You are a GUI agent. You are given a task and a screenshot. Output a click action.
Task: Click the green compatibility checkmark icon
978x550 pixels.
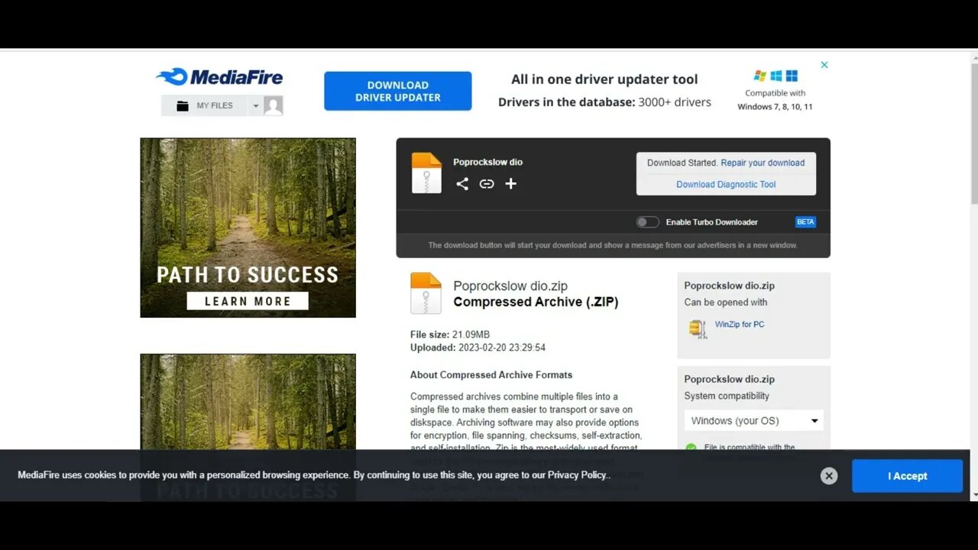691,448
